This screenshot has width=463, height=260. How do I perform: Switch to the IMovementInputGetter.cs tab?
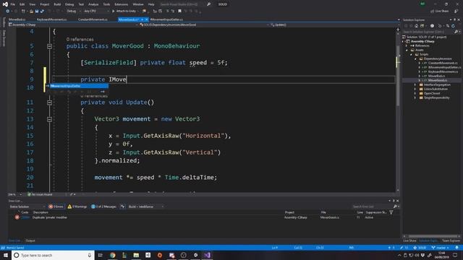[x=166, y=19]
